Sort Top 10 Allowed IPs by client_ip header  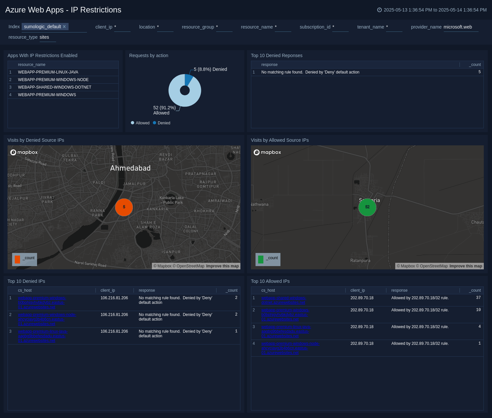(358, 290)
